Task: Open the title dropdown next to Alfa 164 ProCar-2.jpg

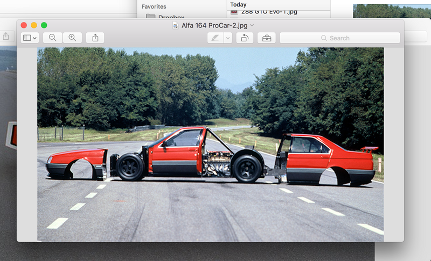Action: click(x=252, y=25)
